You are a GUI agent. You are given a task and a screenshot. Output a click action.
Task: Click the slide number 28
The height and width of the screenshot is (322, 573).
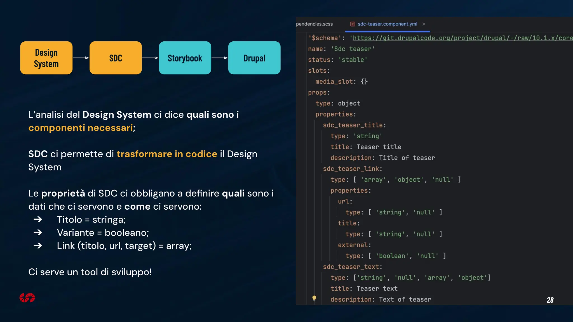pos(550,300)
